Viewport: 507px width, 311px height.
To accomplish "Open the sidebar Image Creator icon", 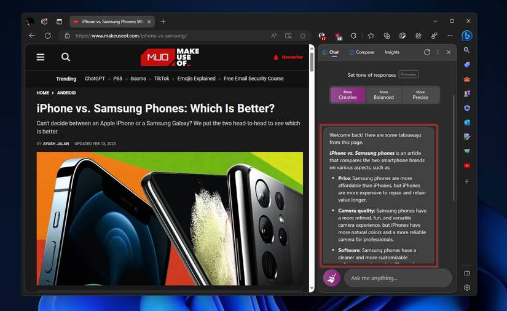I will [x=466, y=136].
